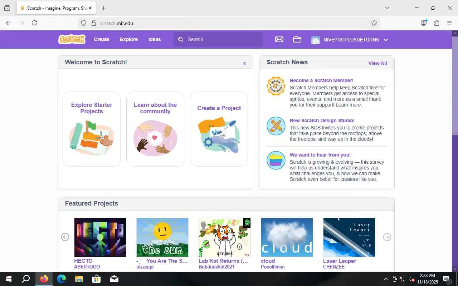The image size is (458, 286).
Task: Open Firefox application menu hamburger
Action: point(449,23)
